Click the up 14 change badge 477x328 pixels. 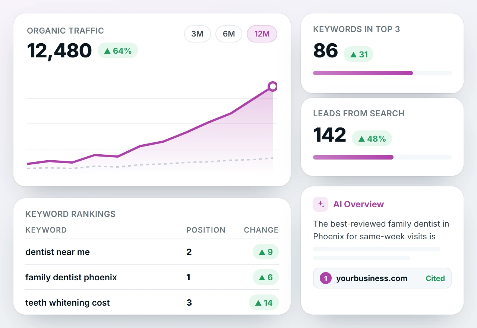pyautogui.click(x=264, y=303)
